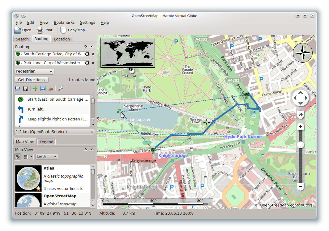The image size is (329, 231).
Task: Click the compass rose on the map
Action: pyautogui.click(x=302, y=52)
